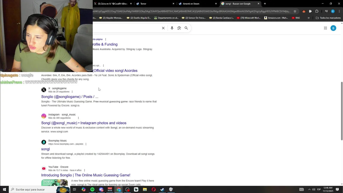Open Chrome from the taskbar
The height and width of the screenshot is (193, 343).
point(119,190)
